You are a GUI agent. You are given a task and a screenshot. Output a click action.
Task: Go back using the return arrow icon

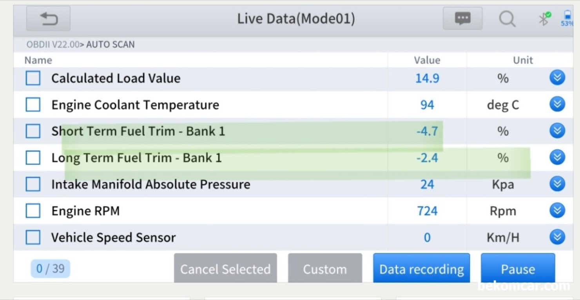(49, 18)
